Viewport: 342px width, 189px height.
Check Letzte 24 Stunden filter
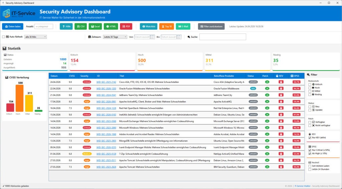(310, 169)
